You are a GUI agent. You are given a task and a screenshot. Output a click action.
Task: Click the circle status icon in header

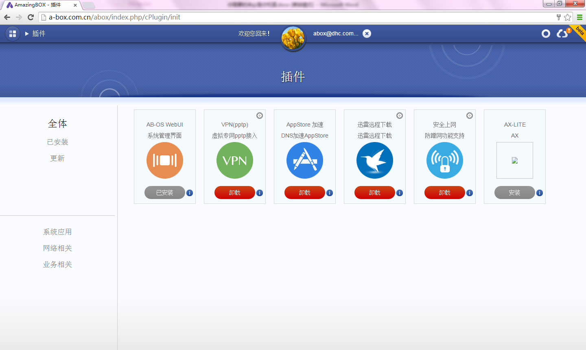(546, 34)
